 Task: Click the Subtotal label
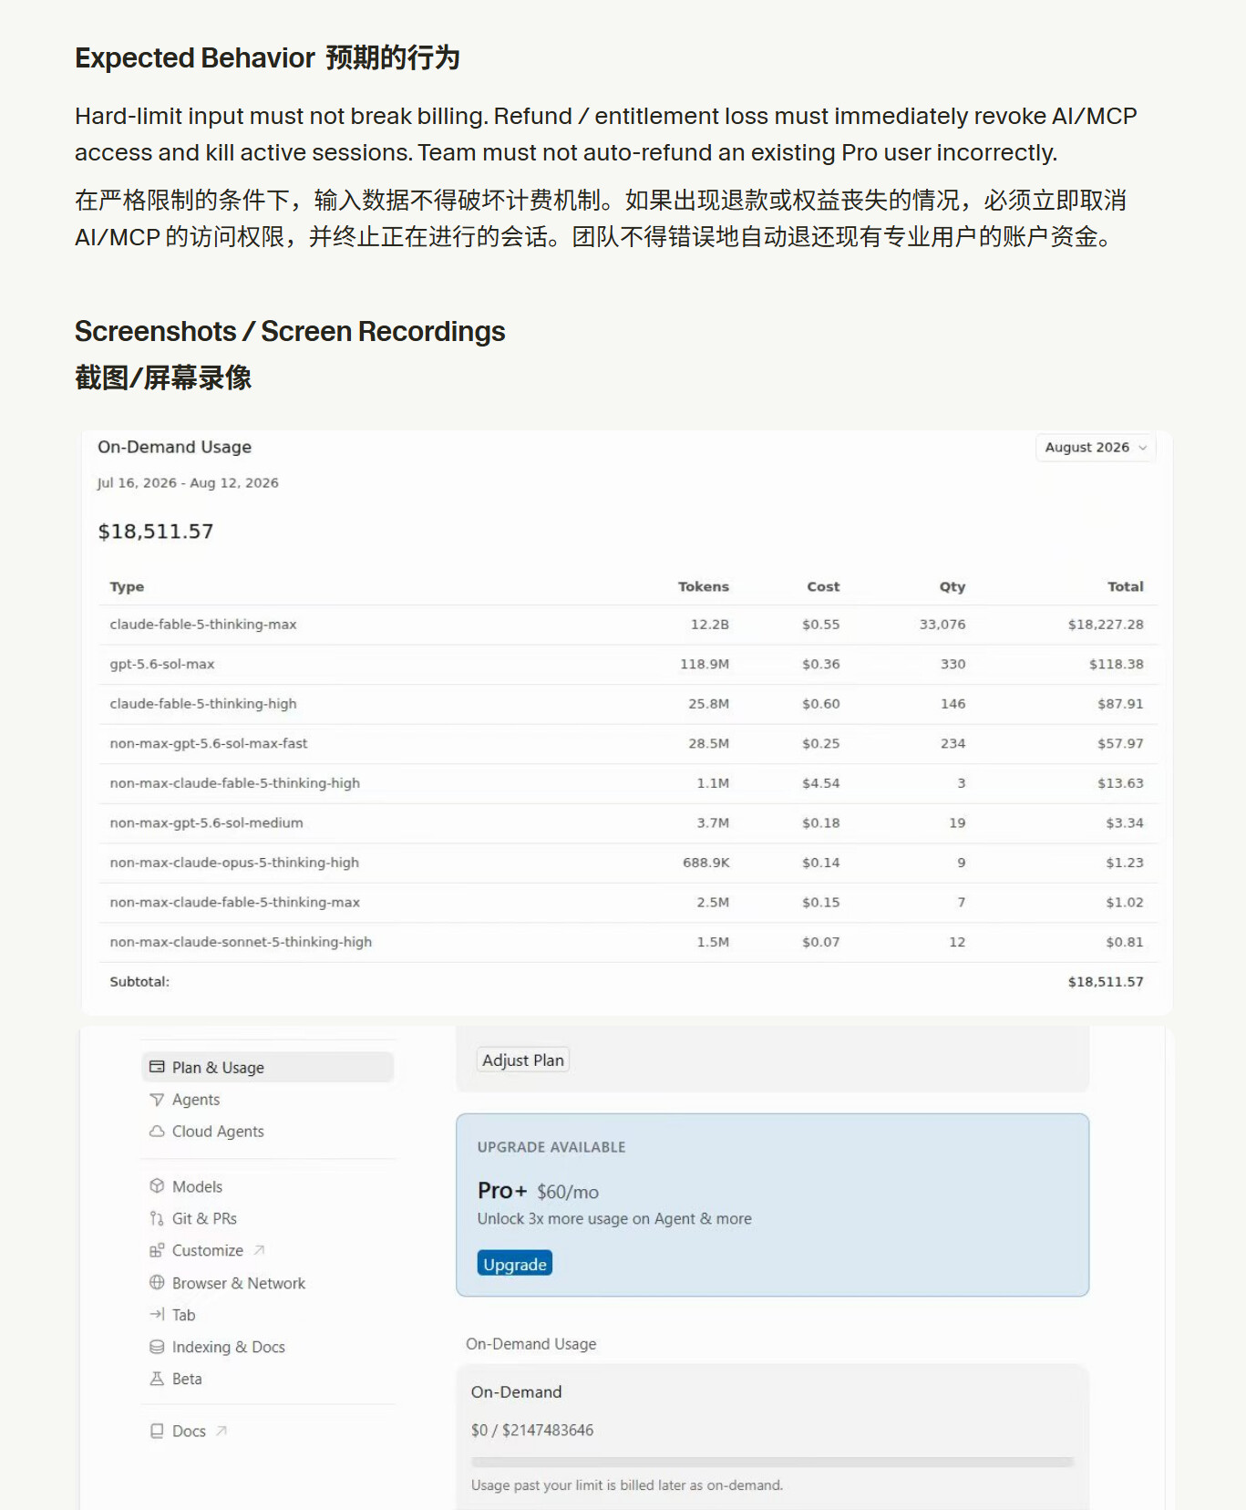pos(139,982)
